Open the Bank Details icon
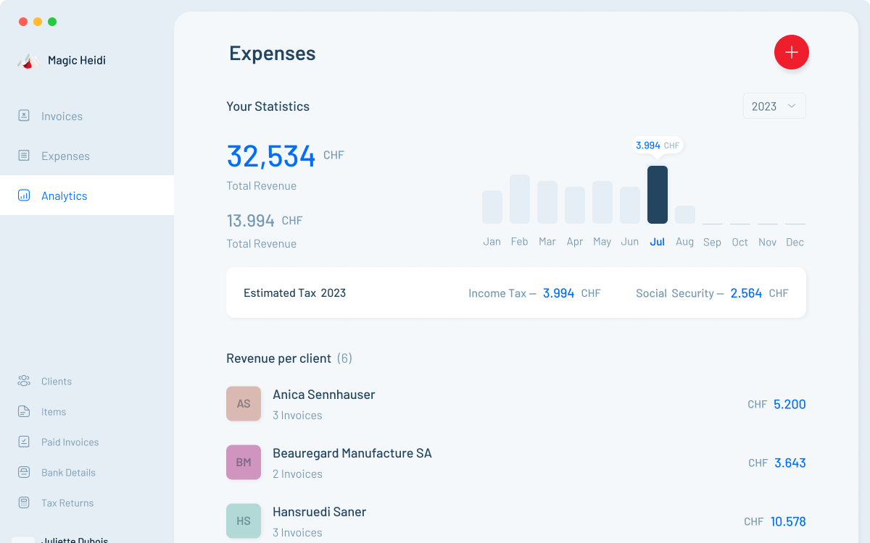This screenshot has height=543, width=870. [x=24, y=472]
